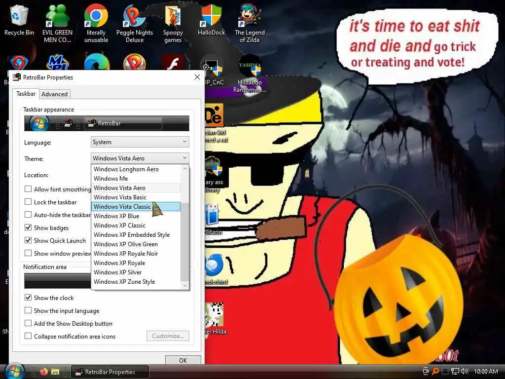The height and width of the screenshot is (379, 505).
Task: Uncheck Show the clock
Action: tap(28, 298)
